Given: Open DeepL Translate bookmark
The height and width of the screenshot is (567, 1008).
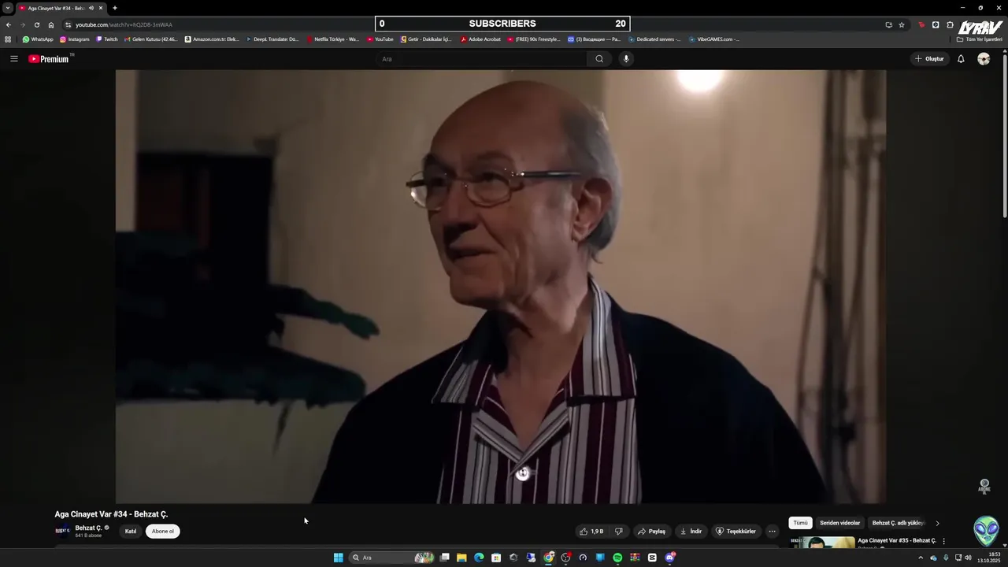Looking at the screenshot, I should (x=272, y=39).
